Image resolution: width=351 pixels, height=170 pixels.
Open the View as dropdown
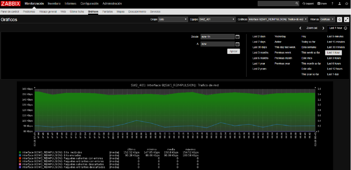click(x=327, y=19)
